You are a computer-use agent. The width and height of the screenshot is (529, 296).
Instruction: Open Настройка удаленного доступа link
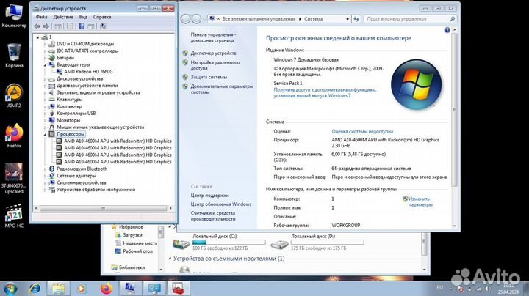pyautogui.click(x=215, y=65)
